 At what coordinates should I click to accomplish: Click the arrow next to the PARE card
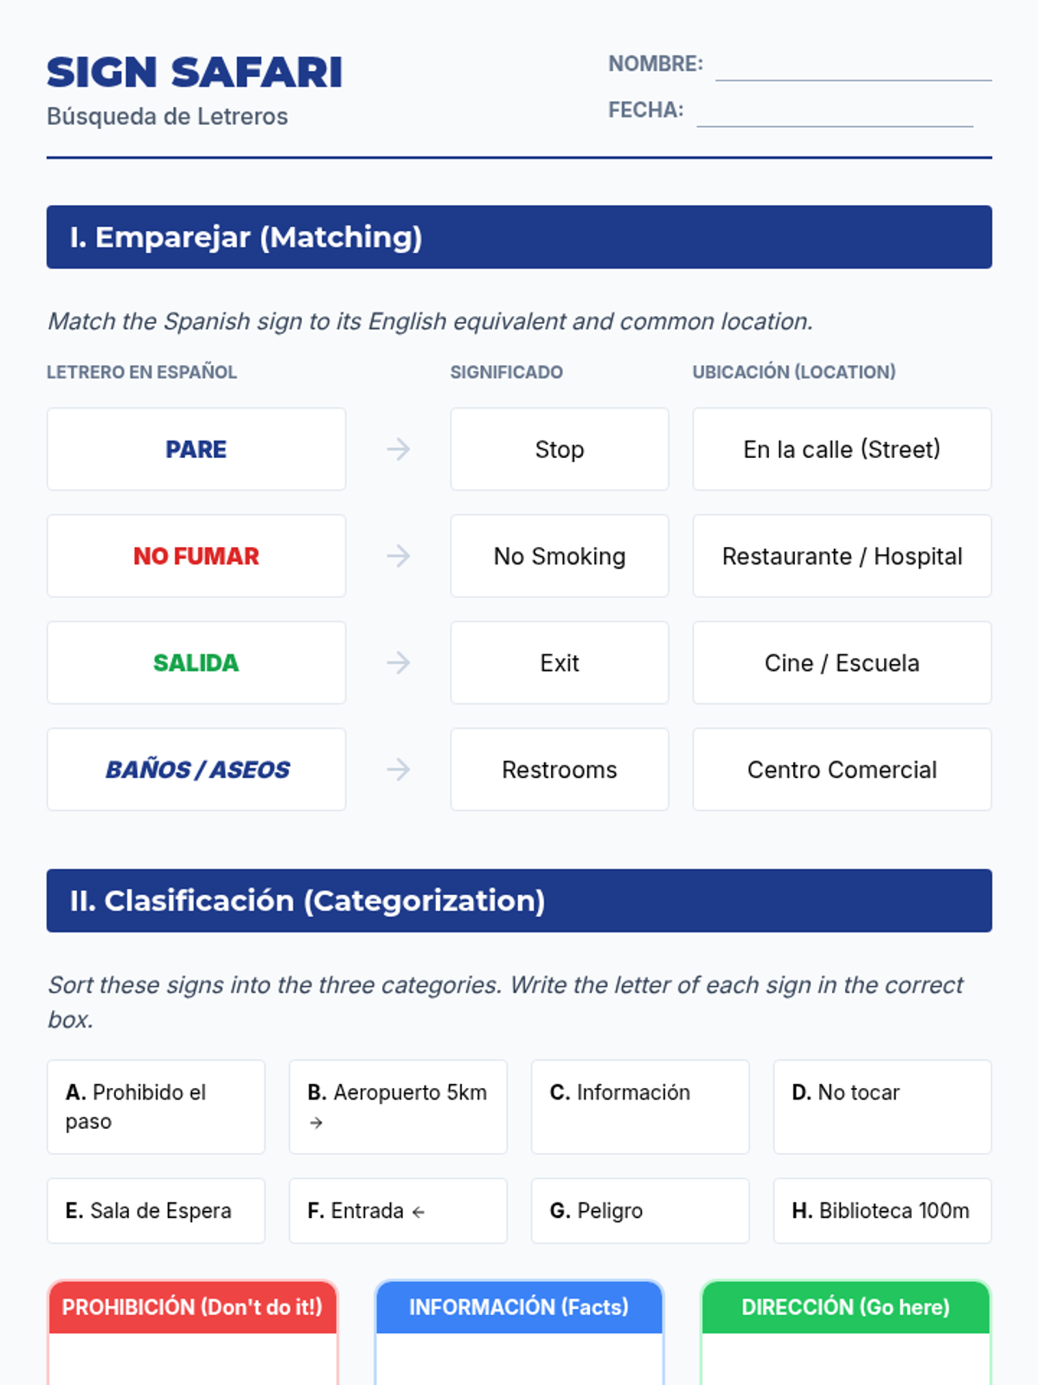pos(398,449)
